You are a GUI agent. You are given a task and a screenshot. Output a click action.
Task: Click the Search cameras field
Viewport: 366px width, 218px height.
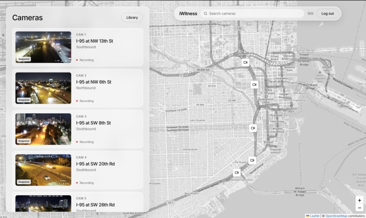(x=252, y=14)
